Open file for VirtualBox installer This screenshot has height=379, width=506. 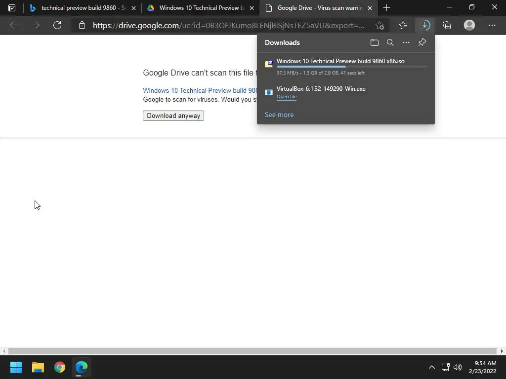[x=286, y=97]
